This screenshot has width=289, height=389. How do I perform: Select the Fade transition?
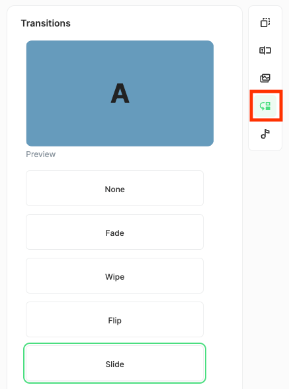pos(114,232)
